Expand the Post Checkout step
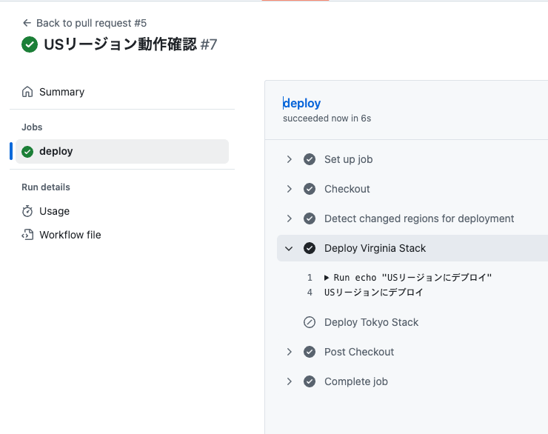Screen dimensions: 548x434 coord(290,352)
